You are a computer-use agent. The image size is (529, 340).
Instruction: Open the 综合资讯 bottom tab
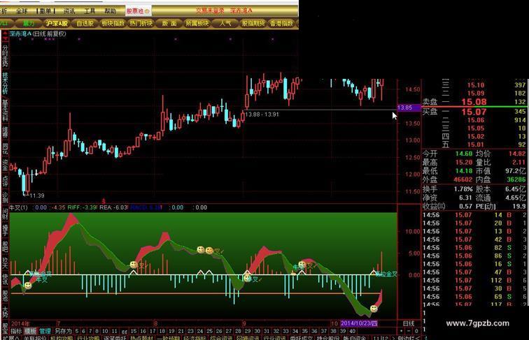click(221, 338)
